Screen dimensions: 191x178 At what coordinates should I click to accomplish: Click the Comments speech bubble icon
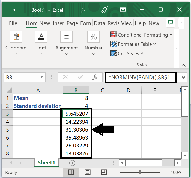pos(171,23)
